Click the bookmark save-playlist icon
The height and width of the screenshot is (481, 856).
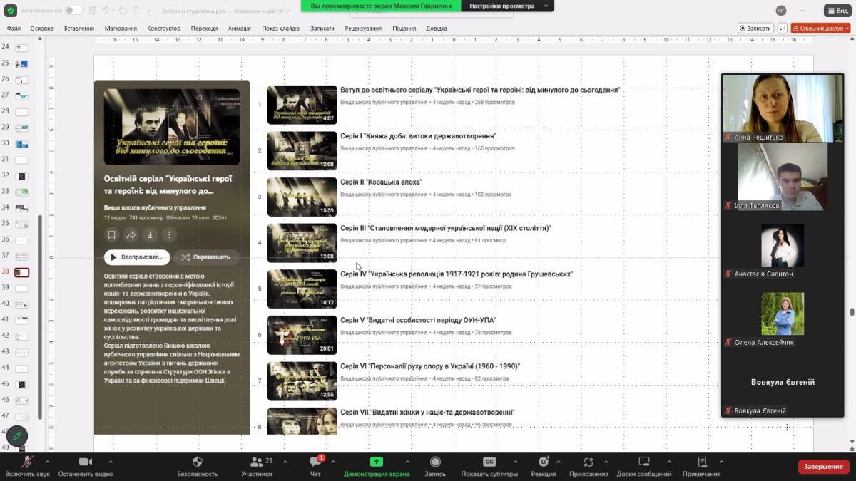pyautogui.click(x=112, y=234)
